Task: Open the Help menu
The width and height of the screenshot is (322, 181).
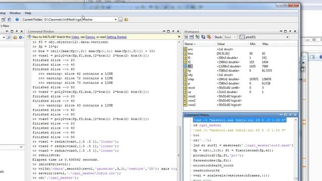Action: (28, 13)
